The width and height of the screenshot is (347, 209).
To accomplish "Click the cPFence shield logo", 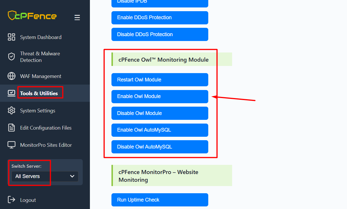I will pyautogui.click(x=11, y=15).
